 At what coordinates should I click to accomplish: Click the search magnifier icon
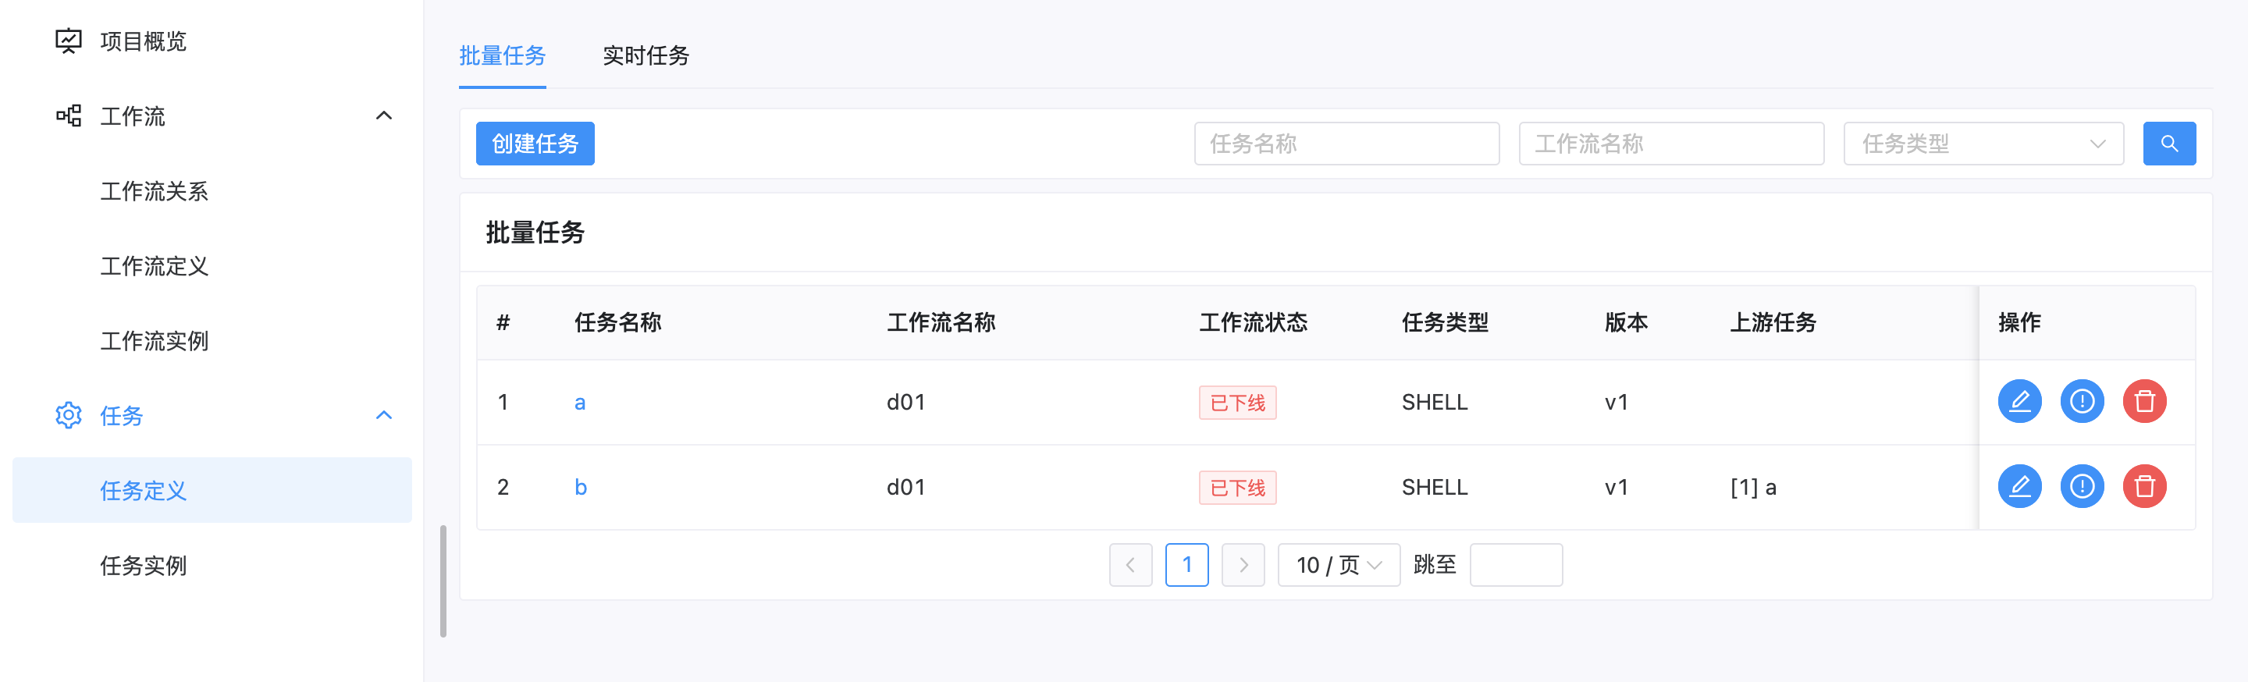pyautogui.click(x=2169, y=143)
